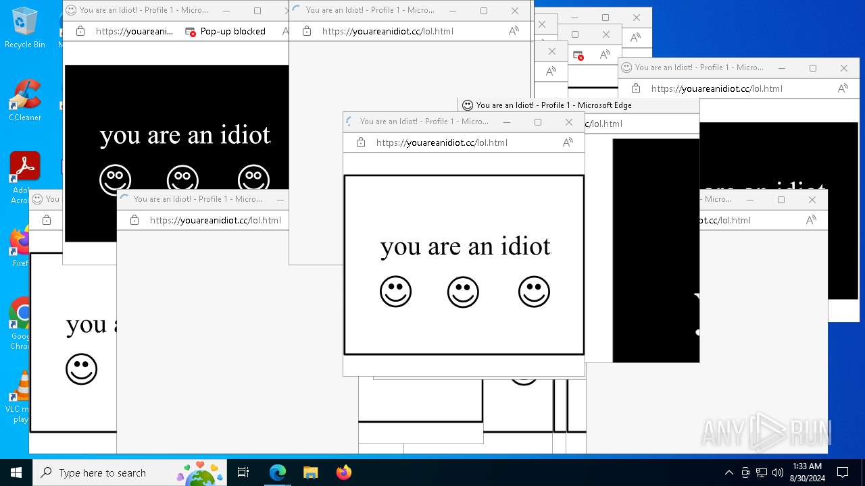Select the URL in the blank window left of center
This screenshot has width=865, height=486.
[216, 220]
